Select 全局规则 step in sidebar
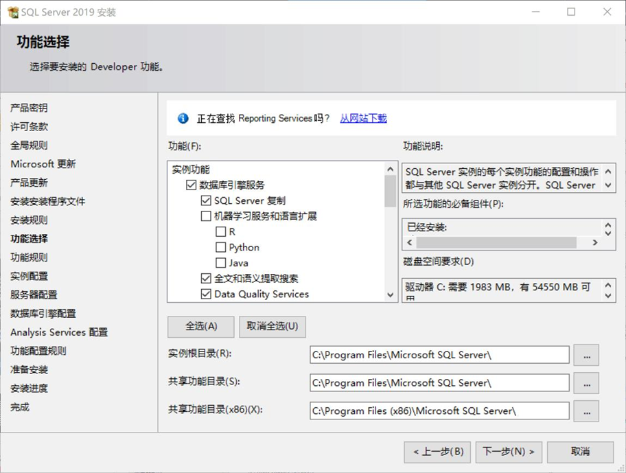Viewport: 626px width, 473px height. [29, 146]
